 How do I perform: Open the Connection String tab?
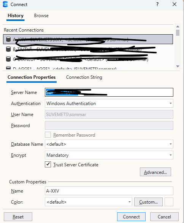(84, 77)
